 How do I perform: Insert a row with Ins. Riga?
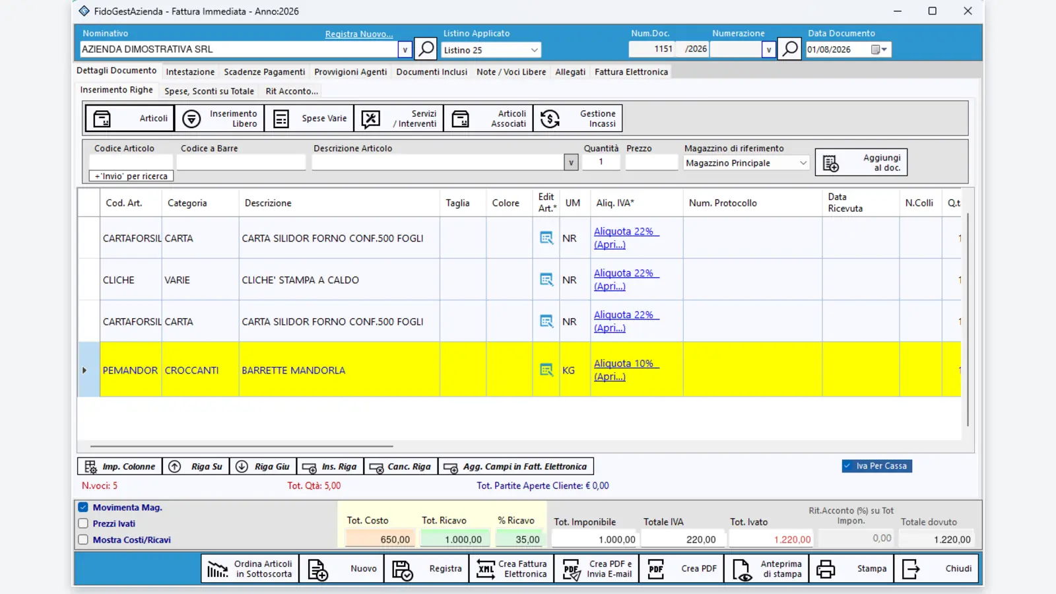(329, 467)
